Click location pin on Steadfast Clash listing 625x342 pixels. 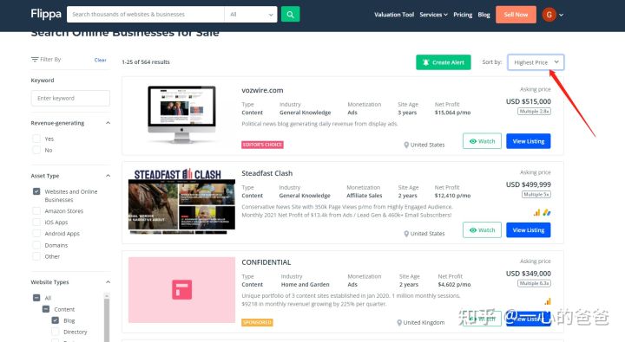tap(406, 234)
